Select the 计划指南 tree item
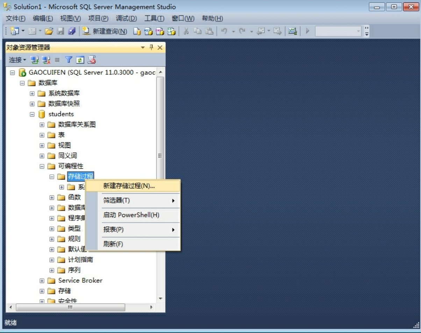The image size is (421, 333). point(80,260)
